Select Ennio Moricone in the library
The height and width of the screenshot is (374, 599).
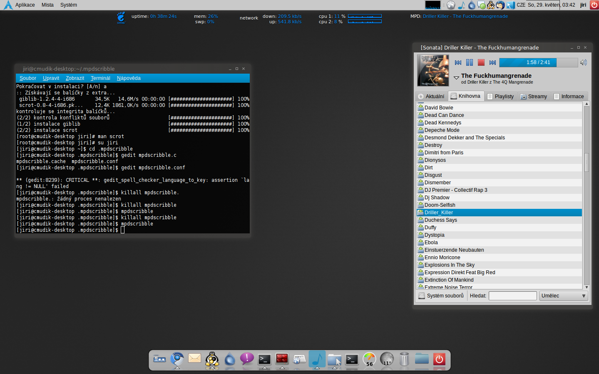pos(499,257)
